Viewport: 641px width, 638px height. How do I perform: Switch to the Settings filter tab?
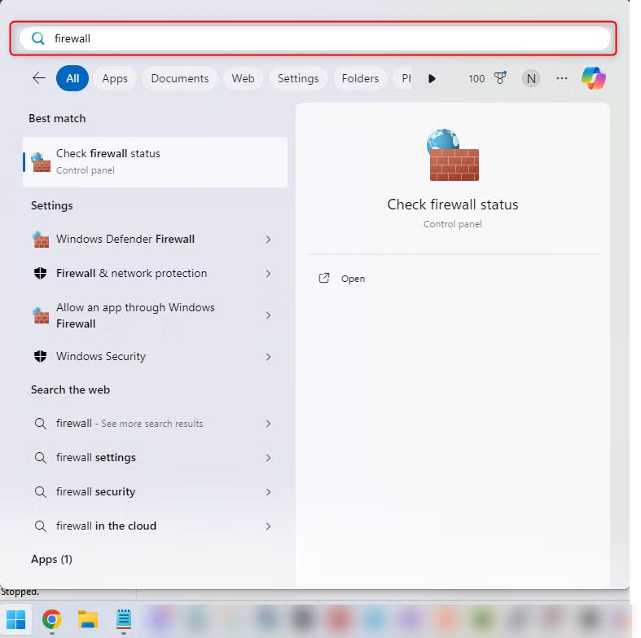(x=298, y=78)
